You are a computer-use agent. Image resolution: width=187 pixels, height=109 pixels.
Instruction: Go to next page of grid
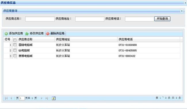click(x=41, y=98)
